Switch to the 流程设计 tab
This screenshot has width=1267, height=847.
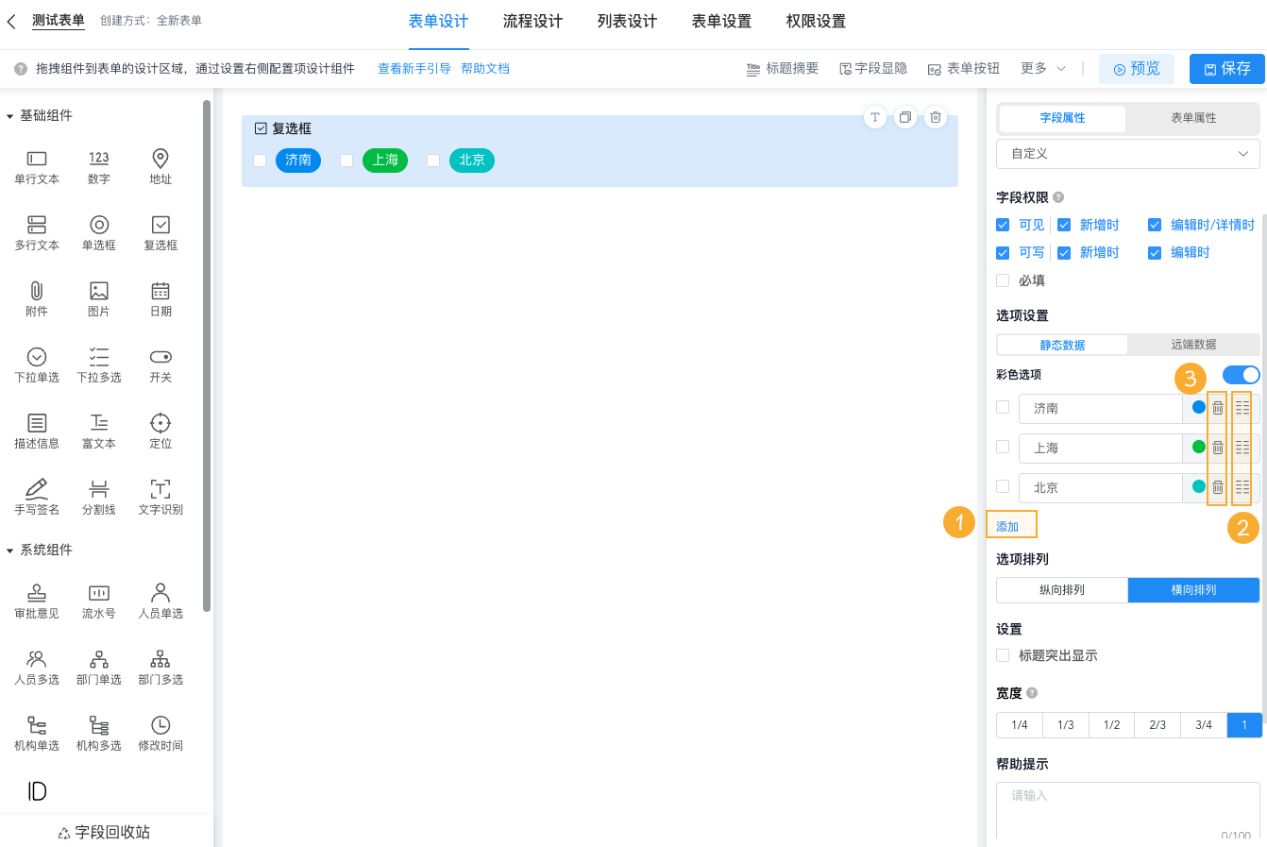point(532,21)
